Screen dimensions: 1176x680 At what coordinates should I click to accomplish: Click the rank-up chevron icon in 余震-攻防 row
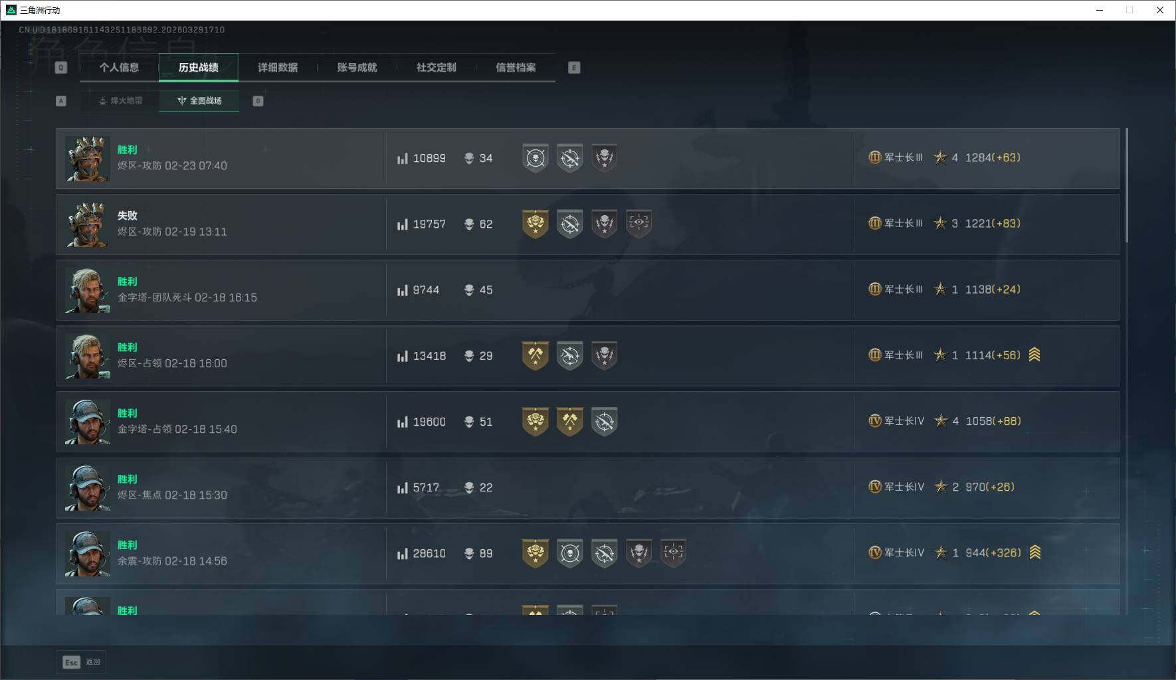coord(1034,552)
